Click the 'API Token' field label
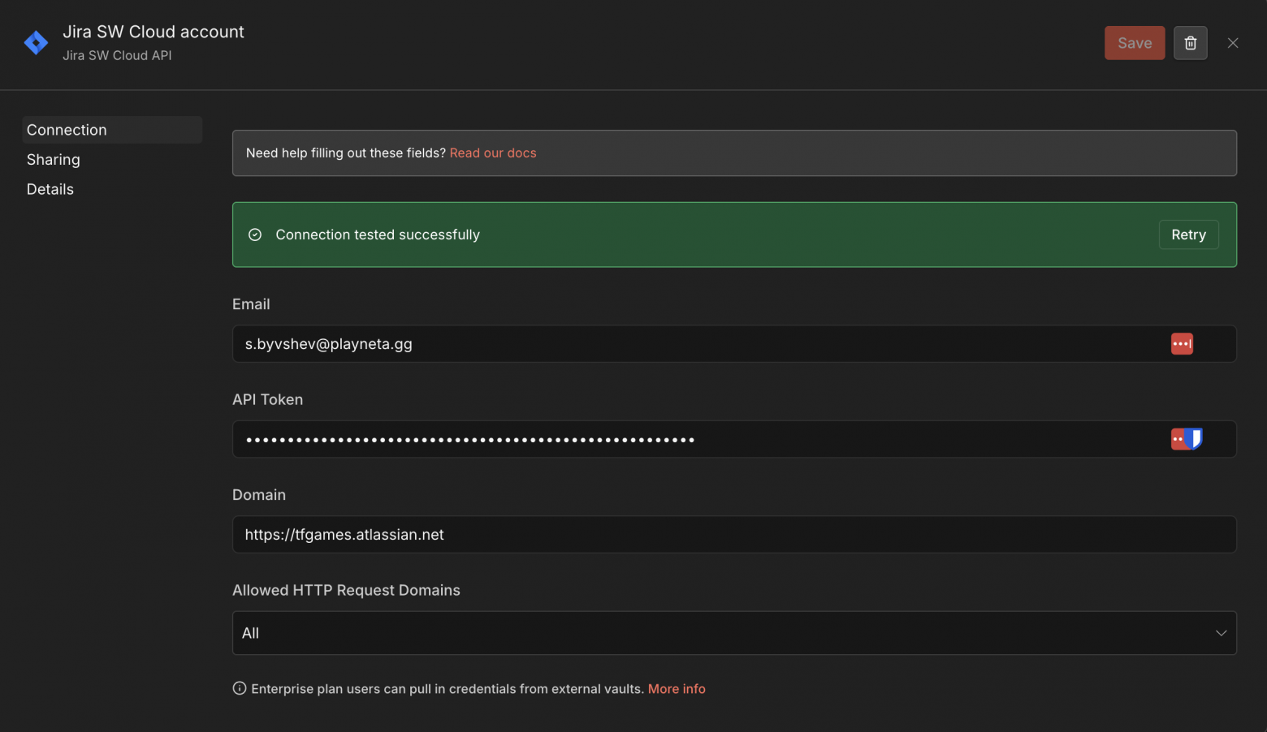 click(x=268, y=399)
